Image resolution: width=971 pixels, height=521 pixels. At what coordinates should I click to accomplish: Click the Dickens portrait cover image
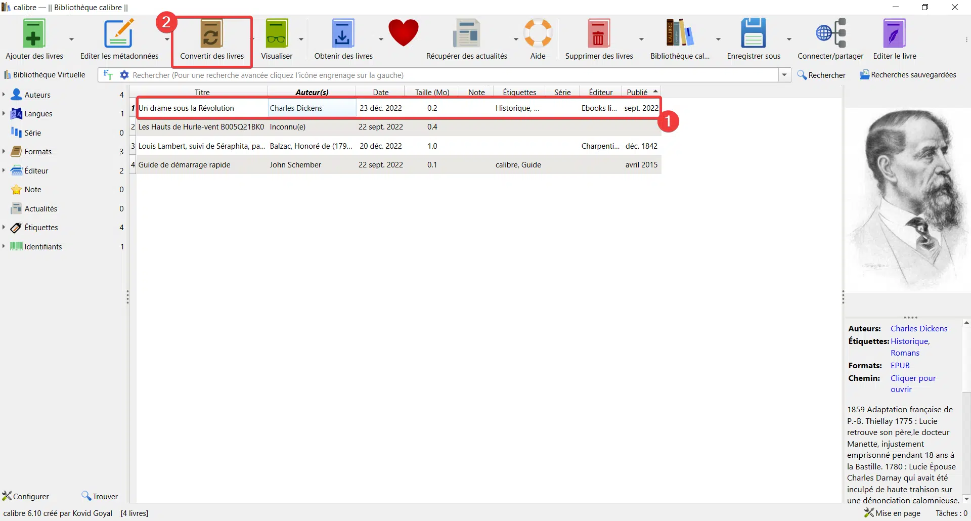[908, 200]
